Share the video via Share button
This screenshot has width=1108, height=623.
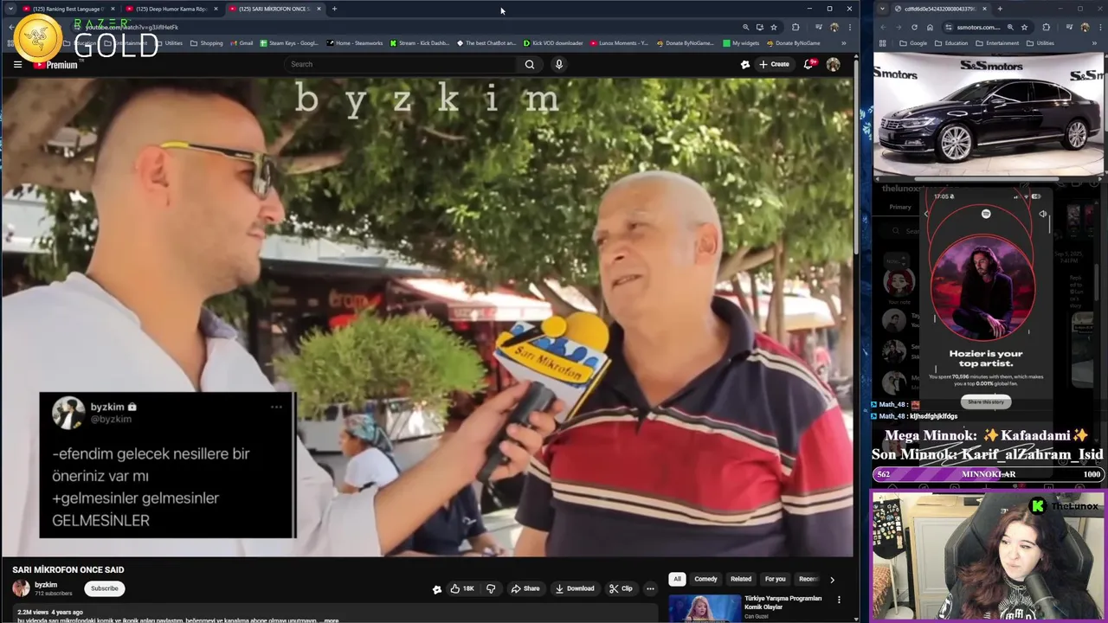click(525, 588)
